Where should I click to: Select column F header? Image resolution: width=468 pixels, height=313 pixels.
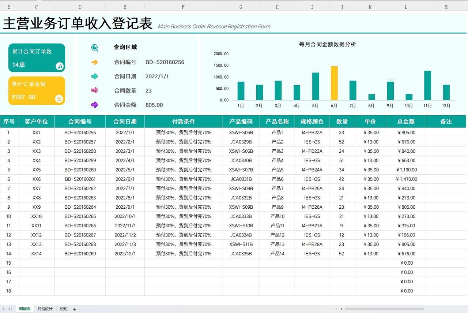coord(183,7)
